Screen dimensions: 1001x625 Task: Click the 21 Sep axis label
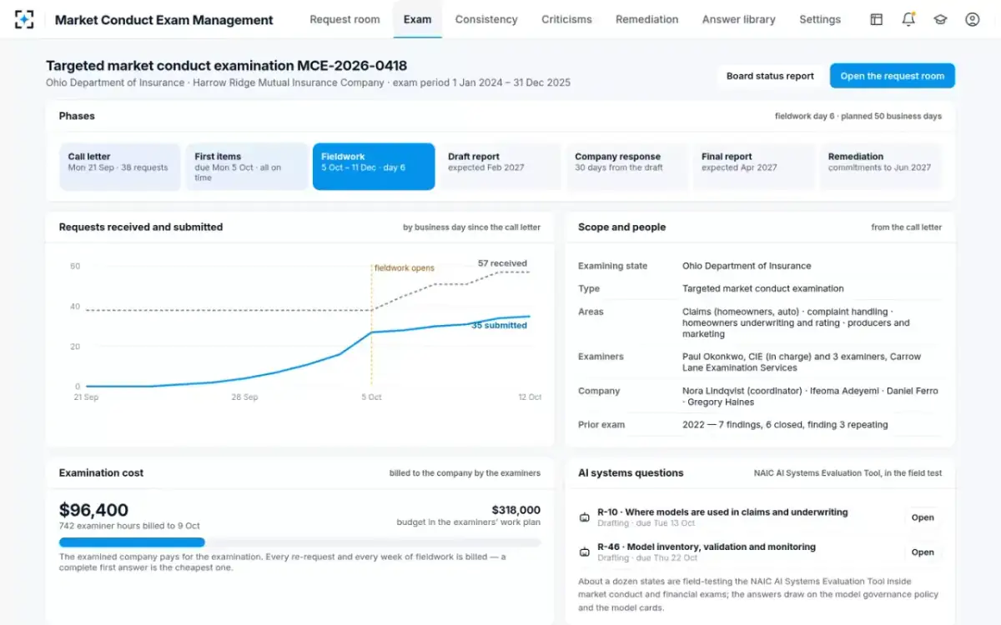pos(86,397)
